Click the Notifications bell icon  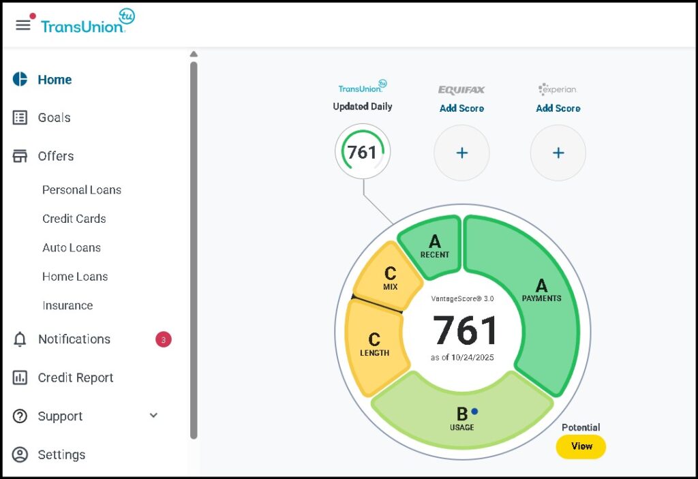(x=20, y=339)
